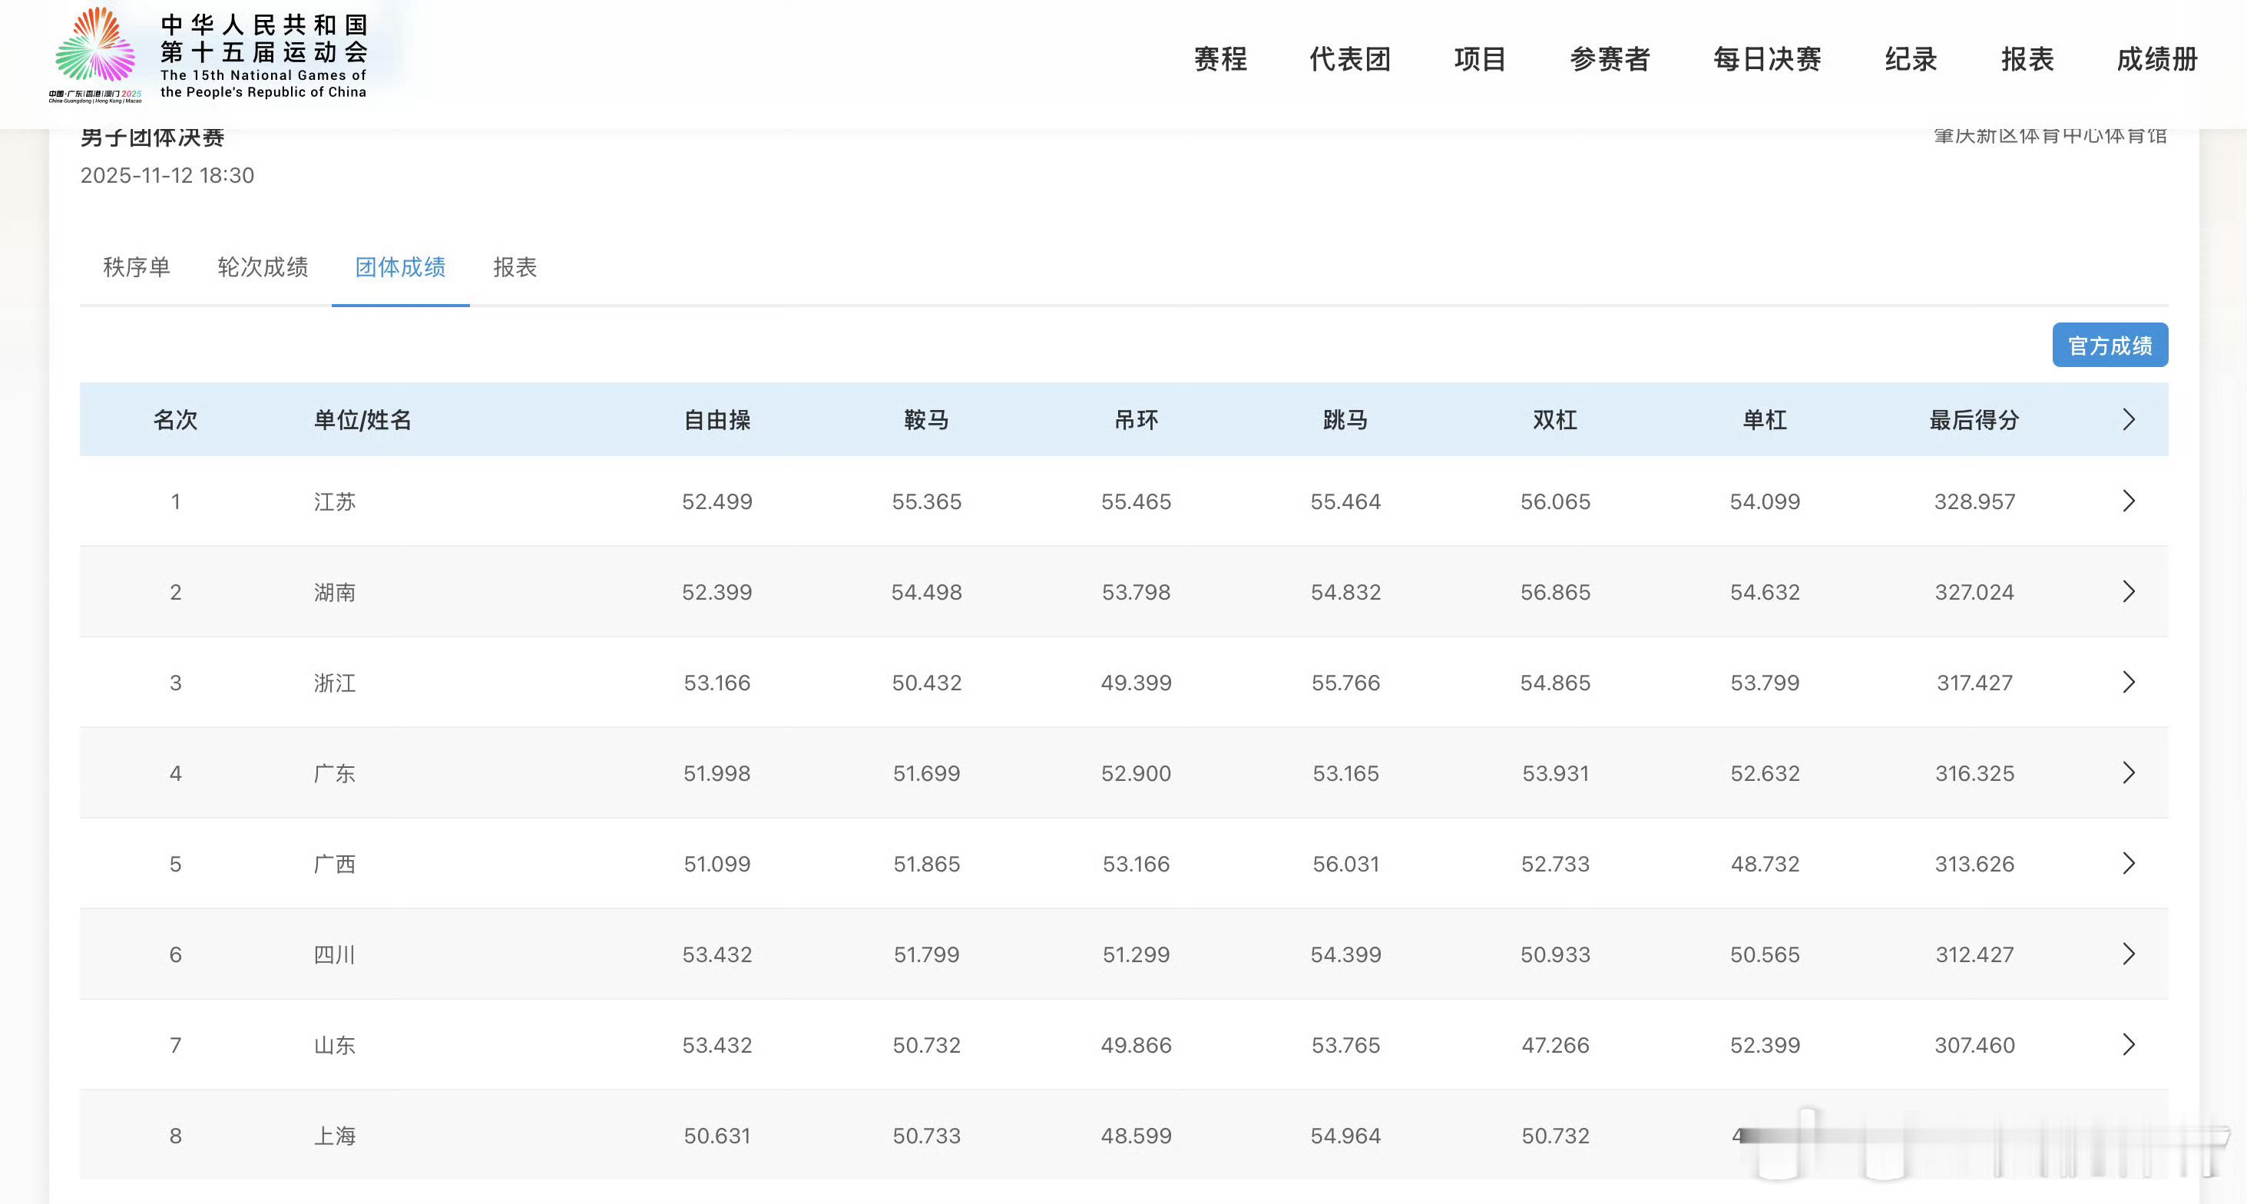Click the 参赛者 navigation link
The height and width of the screenshot is (1204, 2247).
pos(1610,59)
